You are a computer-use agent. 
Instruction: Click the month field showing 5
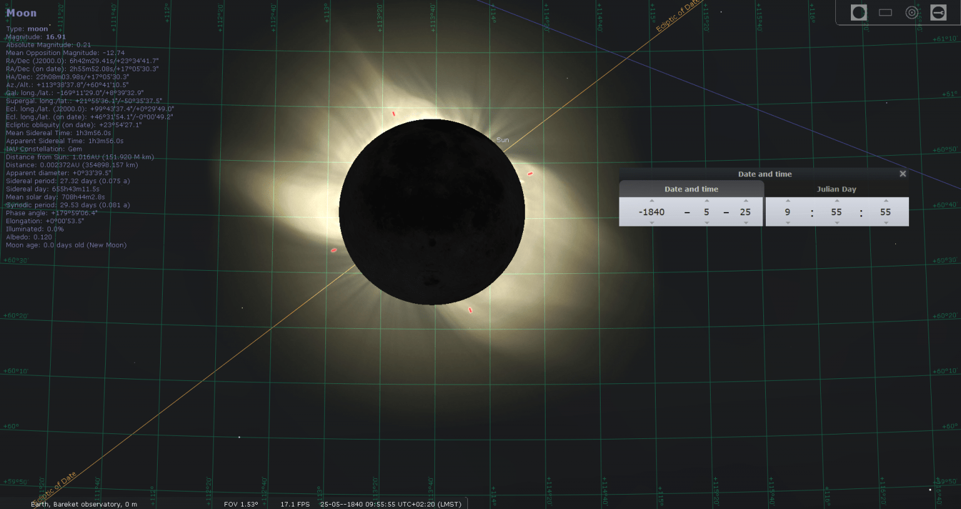point(706,212)
